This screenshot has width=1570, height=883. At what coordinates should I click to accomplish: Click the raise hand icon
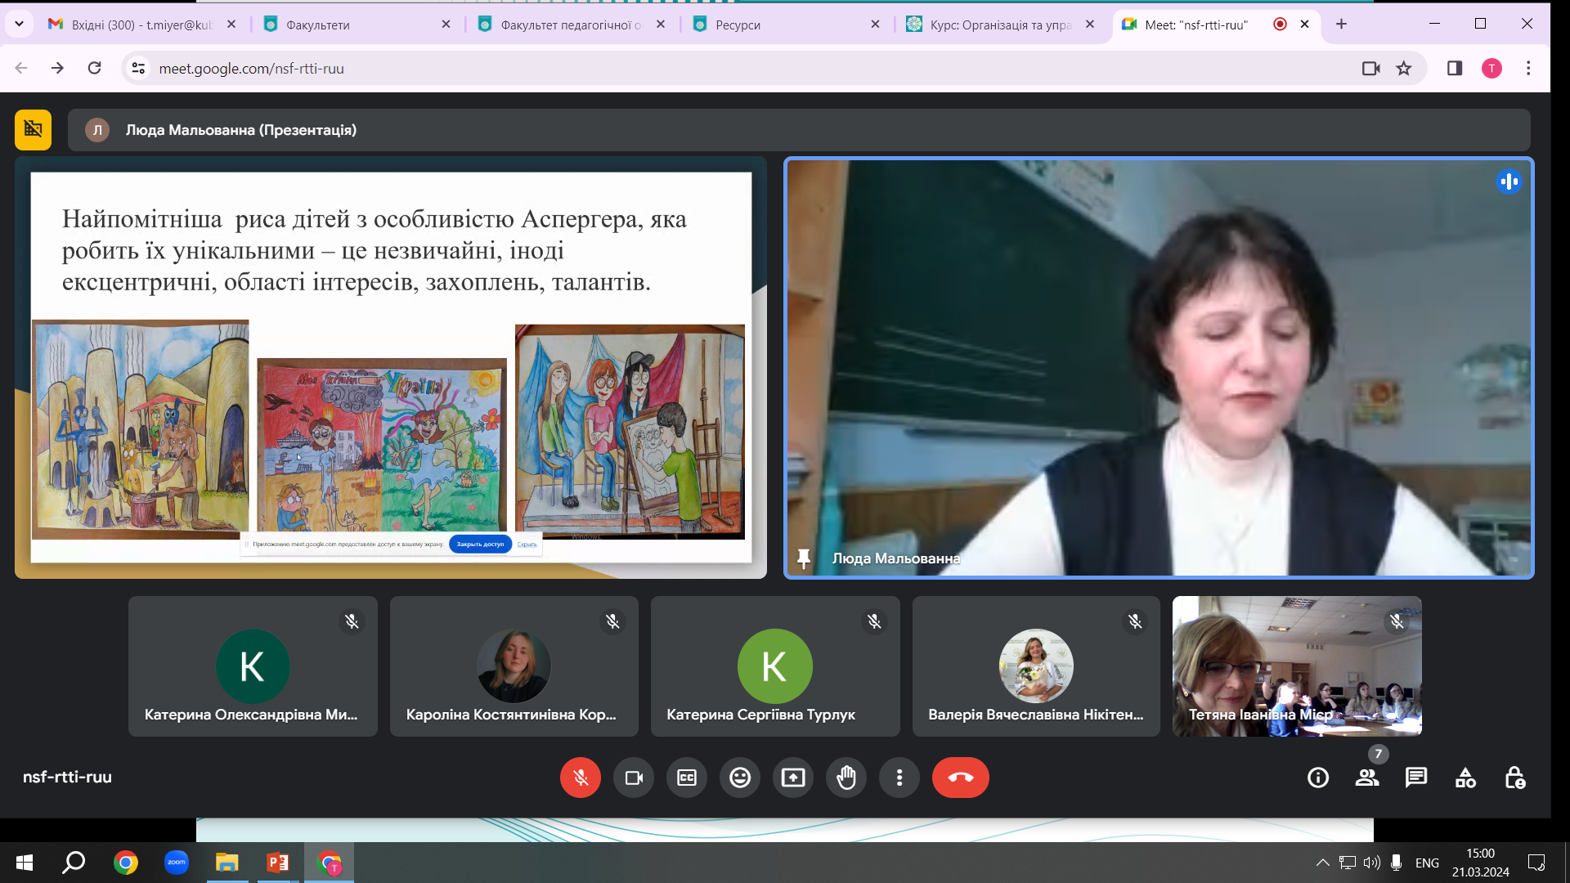(846, 778)
